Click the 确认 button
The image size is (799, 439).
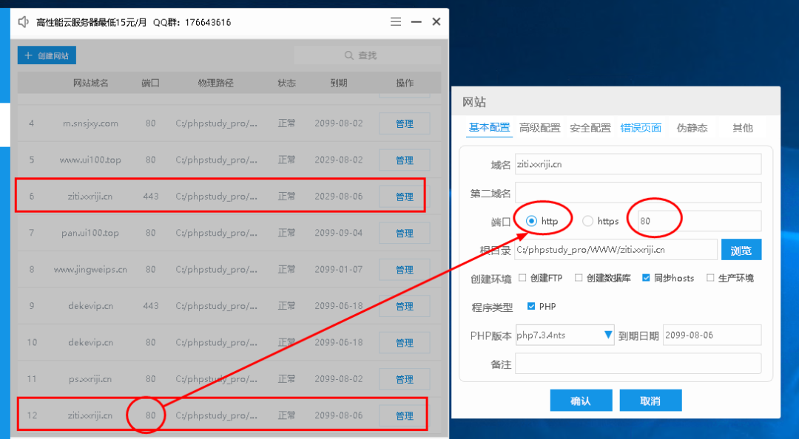point(581,400)
